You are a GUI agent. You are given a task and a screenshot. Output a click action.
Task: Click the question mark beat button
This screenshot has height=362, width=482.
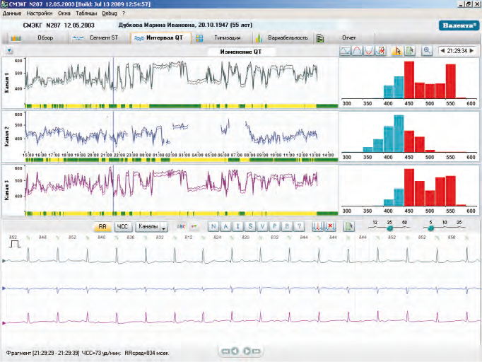click(x=300, y=227)
